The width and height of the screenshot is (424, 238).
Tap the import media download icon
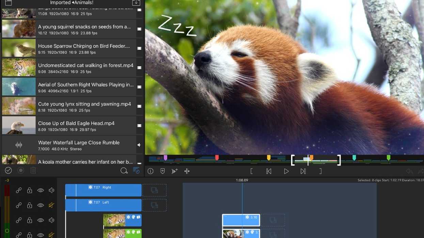136,3
